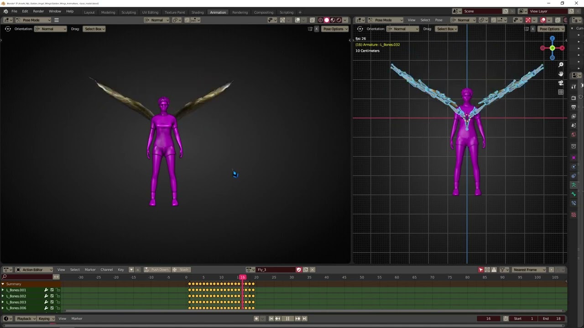
Task: Toggle lock icon for L_Bones.001 channel
Action: (x=58, y=290)
